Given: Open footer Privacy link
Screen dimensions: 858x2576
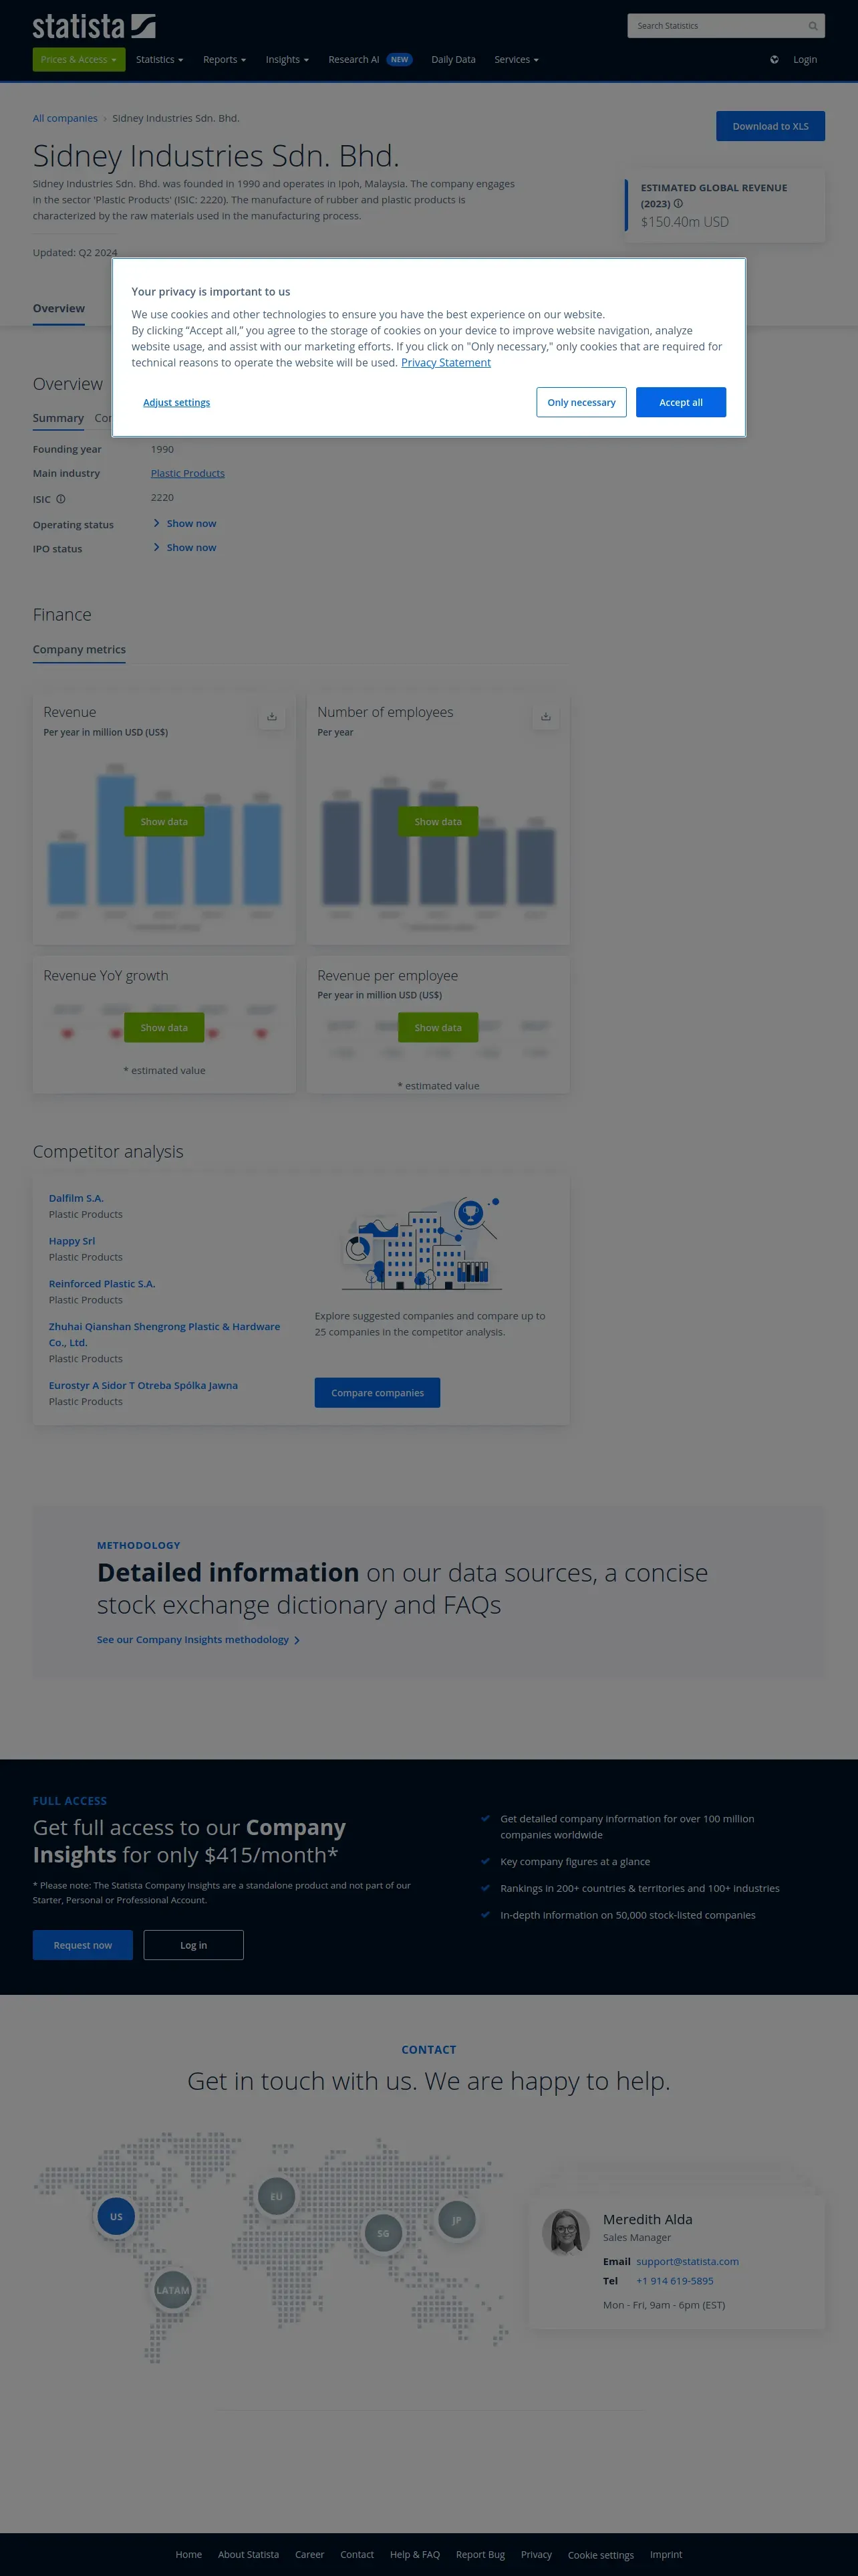Looking at the screenshot, I should tap(537, 2555).
